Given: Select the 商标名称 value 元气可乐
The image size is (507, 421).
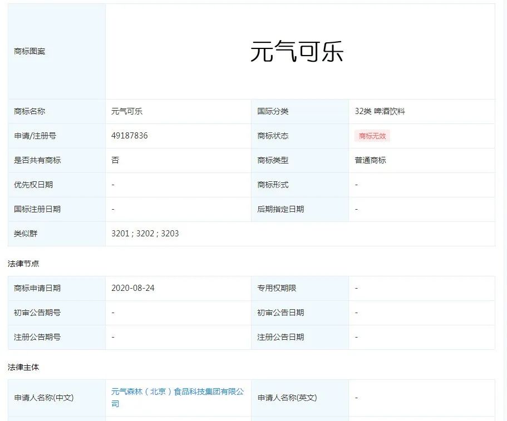Looking at the screenshot, I should [127, 111].
